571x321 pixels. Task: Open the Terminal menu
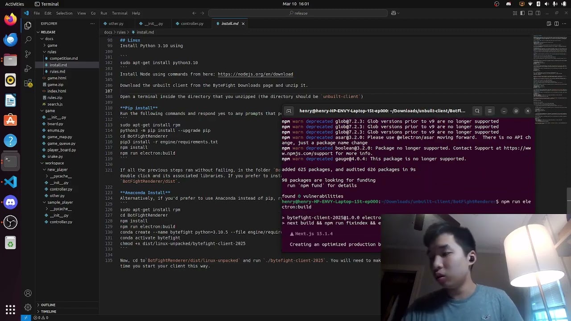click(x=120, y=13)
